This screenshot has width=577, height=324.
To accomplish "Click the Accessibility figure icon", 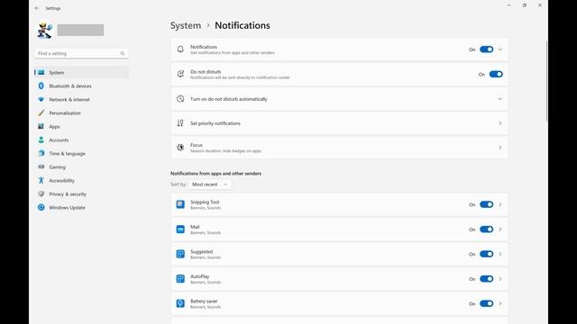I will [x=41, y=180].
